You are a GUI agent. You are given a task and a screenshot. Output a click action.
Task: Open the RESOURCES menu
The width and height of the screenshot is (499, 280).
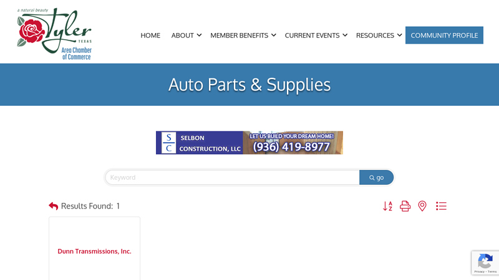(x=375, y=35)
